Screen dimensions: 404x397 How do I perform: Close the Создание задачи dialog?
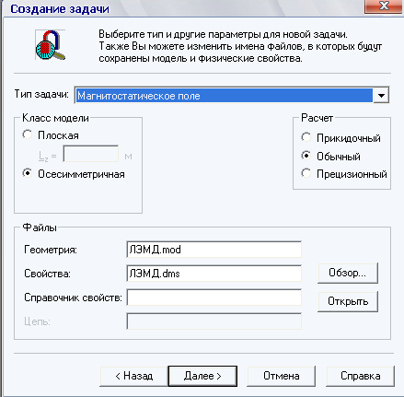tap(384, 6)
